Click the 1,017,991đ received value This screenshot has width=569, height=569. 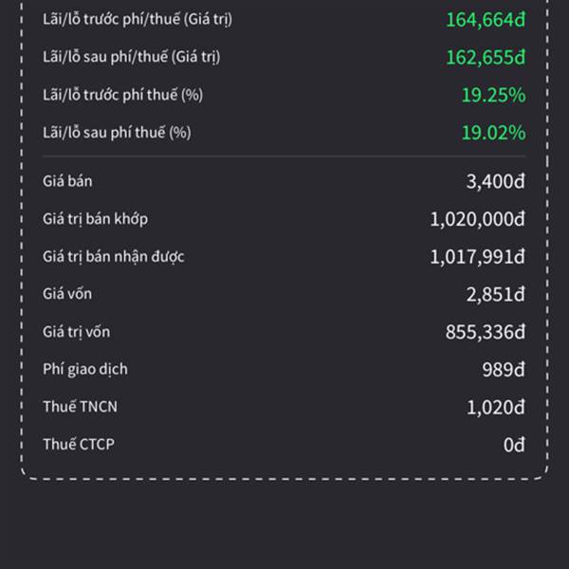[x=477, y=257]
